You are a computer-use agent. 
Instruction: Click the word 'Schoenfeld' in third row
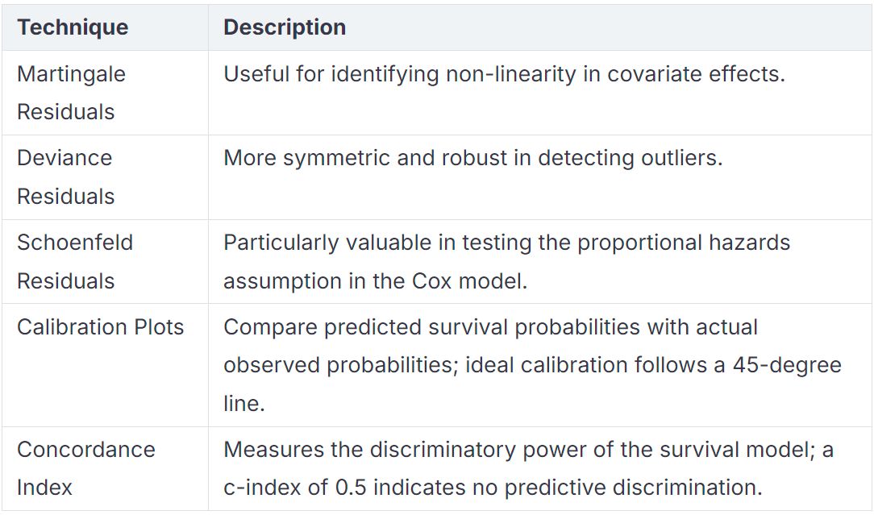point(75,243)
